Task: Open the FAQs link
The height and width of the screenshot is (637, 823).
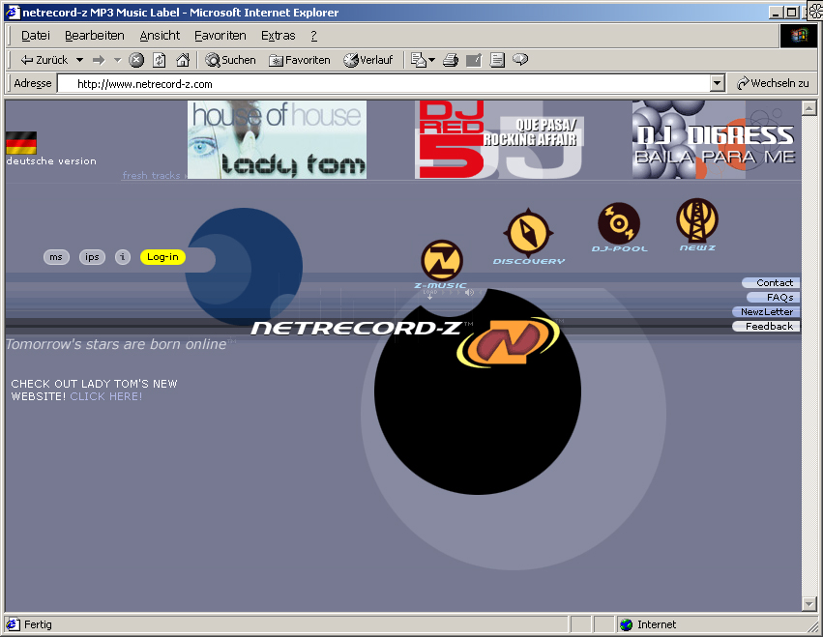Action: (x=774, y=298)
